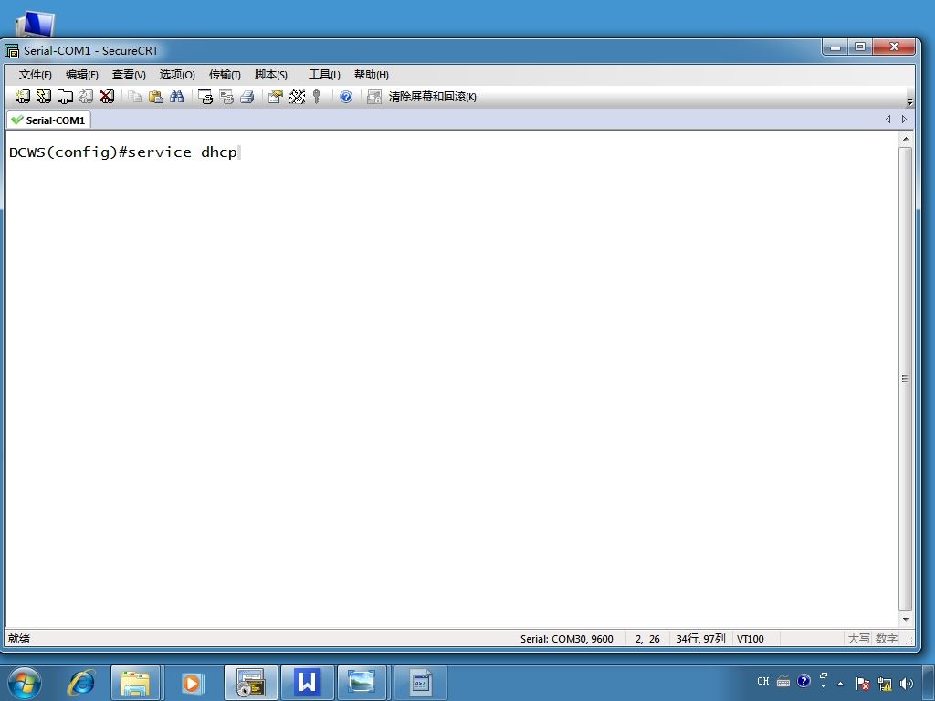Switch to SecureCRT taskbar button

click(250, 683)
